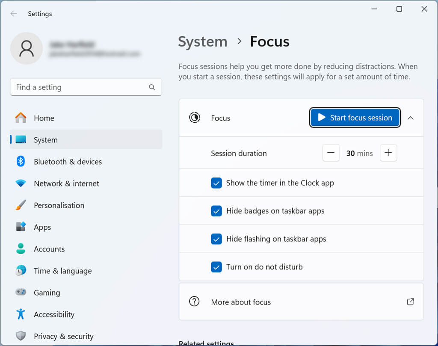Viewport: 438px width, 346px height.
Task: Increase session duration with plus button
Action: [x=388, y=153]
